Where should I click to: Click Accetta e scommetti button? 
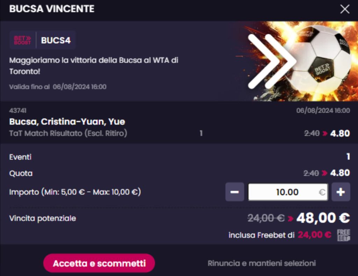click(99, 263)
